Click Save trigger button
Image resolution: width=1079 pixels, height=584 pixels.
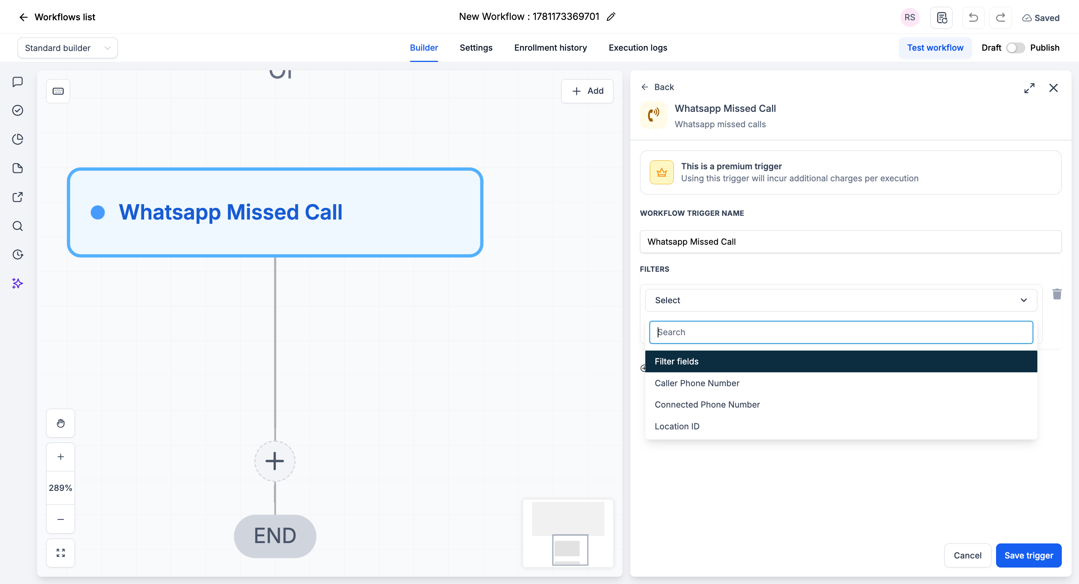tap(1029, 555)
